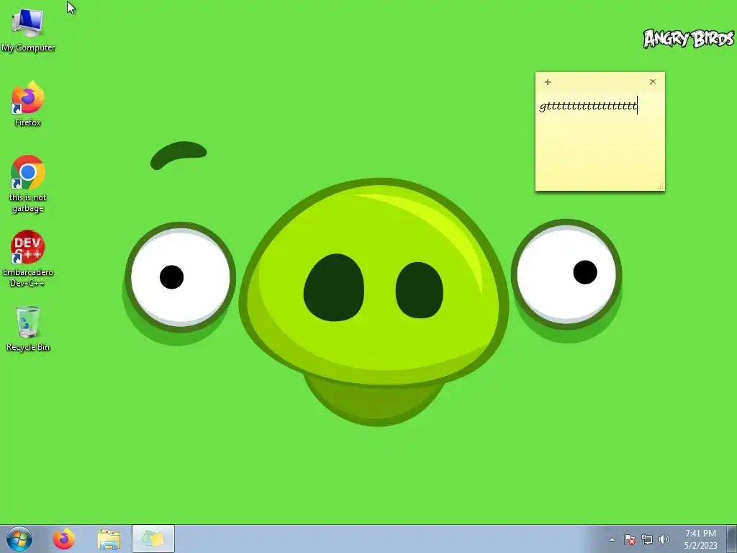
Task: Delete the sticky note with X button
Action: [653, 82]
